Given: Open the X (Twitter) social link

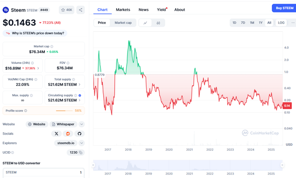Looking at the screenshot, I should pyautogui.click(x=56, y=134).
